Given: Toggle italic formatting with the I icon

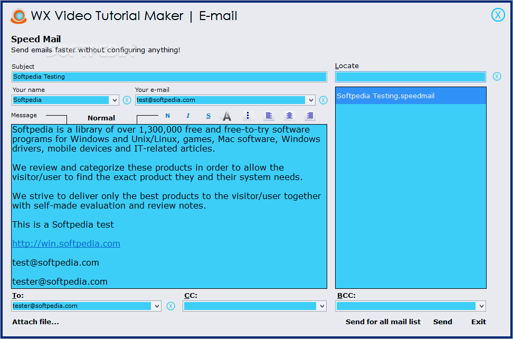Looking at the screenshot, I should coord(188,116).
